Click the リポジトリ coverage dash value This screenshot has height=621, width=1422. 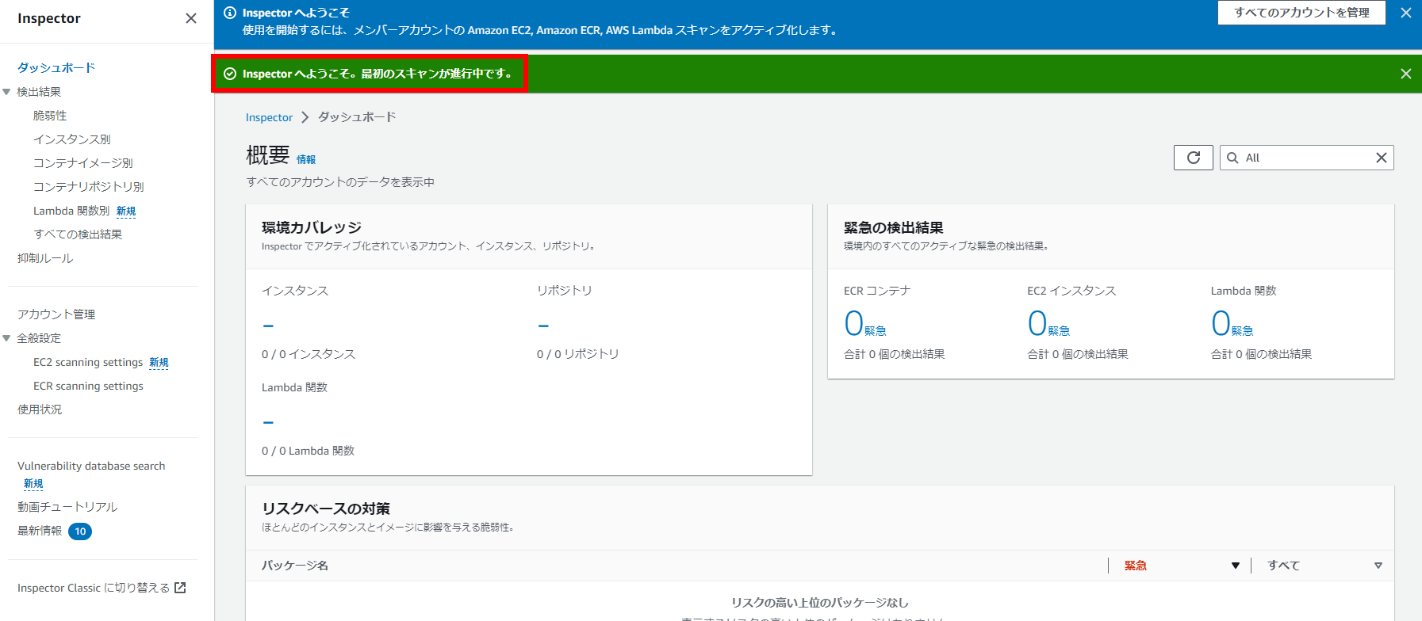coord(543,326)
